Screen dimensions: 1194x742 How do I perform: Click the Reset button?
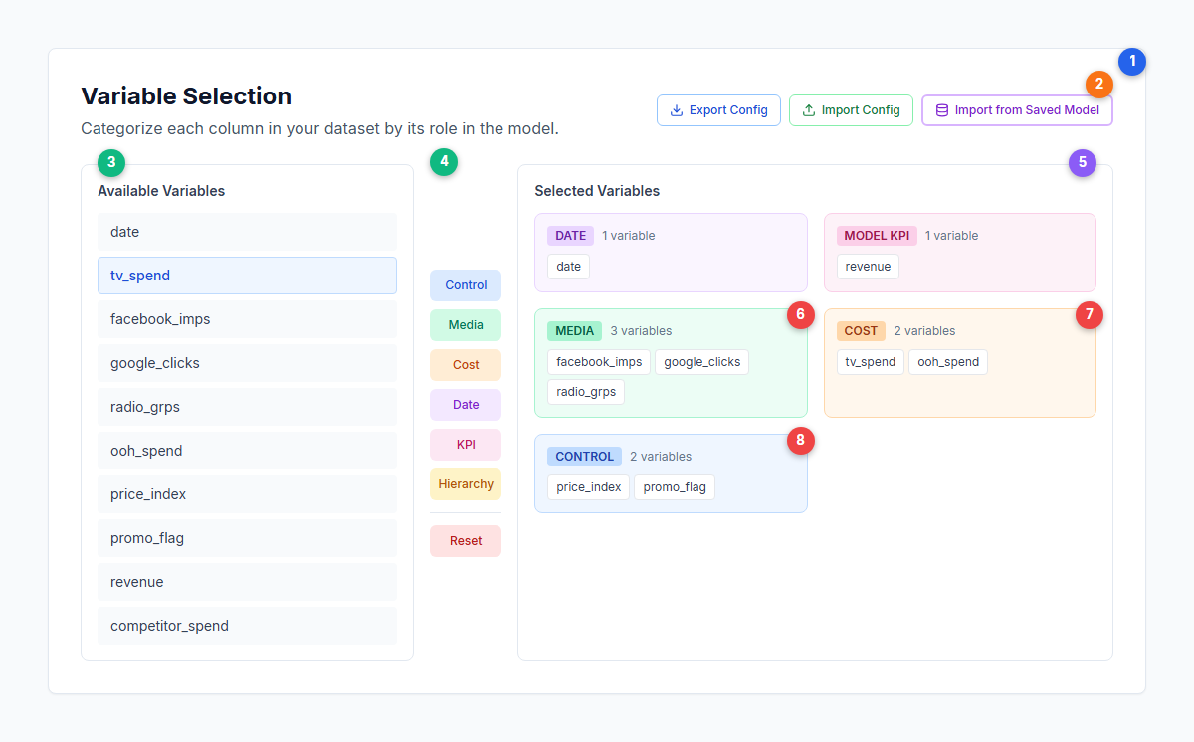coord(466,541)
